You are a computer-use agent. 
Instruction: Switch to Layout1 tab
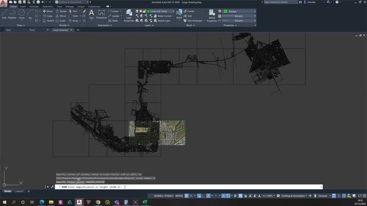(19, 191)
